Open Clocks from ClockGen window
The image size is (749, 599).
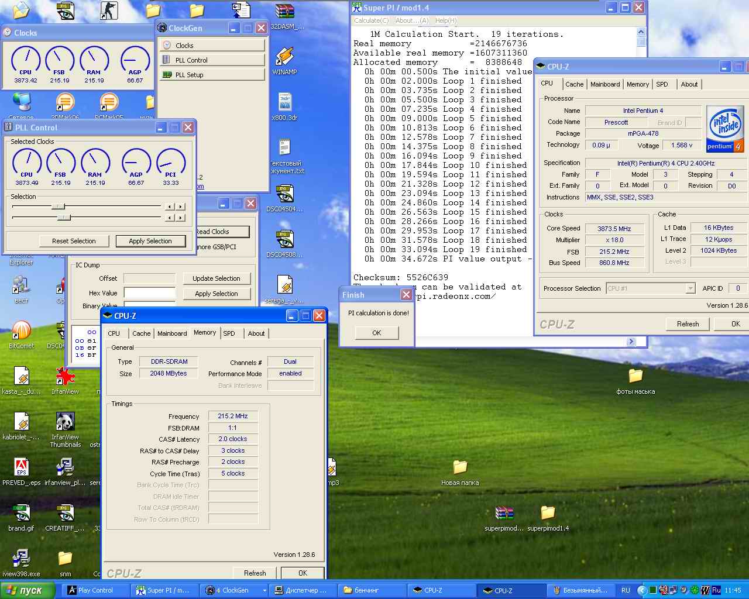click(x=212, y=46)
